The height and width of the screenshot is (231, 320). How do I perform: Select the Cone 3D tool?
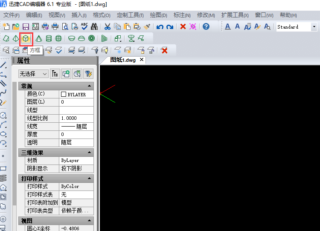[x=39, y=38]
